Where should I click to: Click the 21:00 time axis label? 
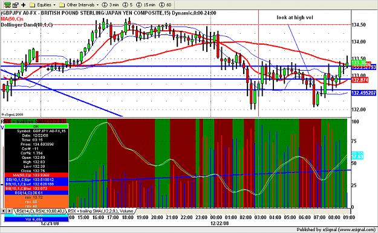[172, 217]
